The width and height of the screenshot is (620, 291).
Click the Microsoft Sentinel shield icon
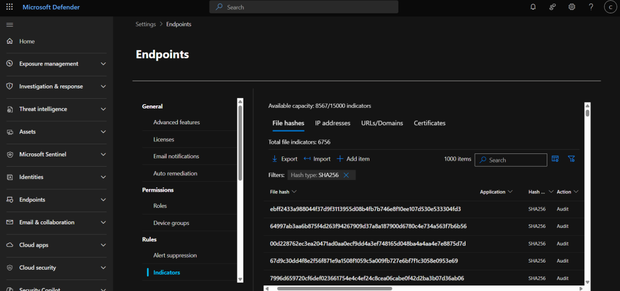(10, 155)
